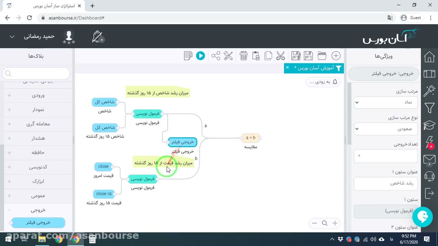
Task: Close the آموزش آسان بورس tab
Action: coord(287,67)
